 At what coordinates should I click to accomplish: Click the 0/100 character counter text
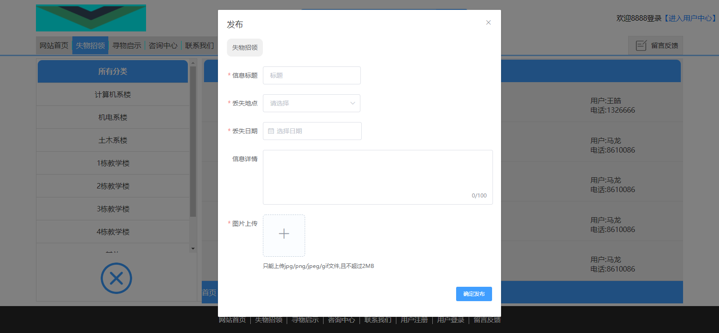pos(479,196)
